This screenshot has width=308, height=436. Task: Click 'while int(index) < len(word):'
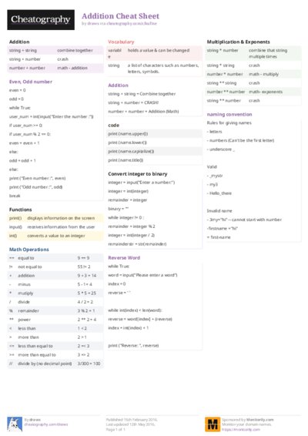(x=135, y=310)
